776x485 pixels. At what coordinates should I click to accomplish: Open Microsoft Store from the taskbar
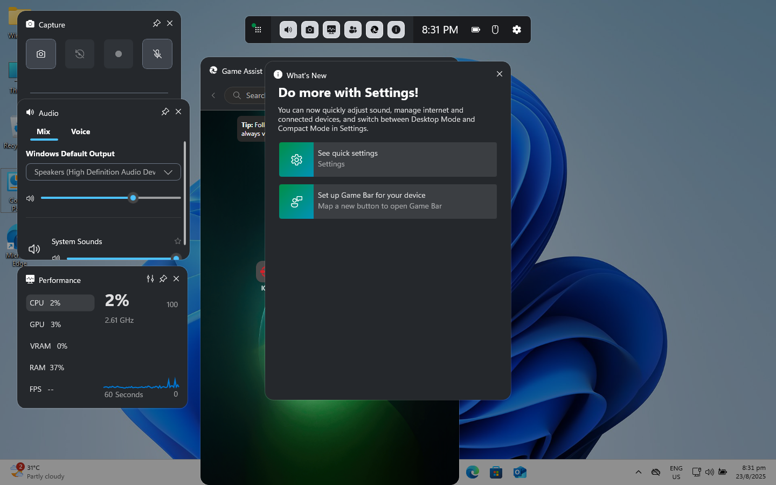[x=496, y=472]
